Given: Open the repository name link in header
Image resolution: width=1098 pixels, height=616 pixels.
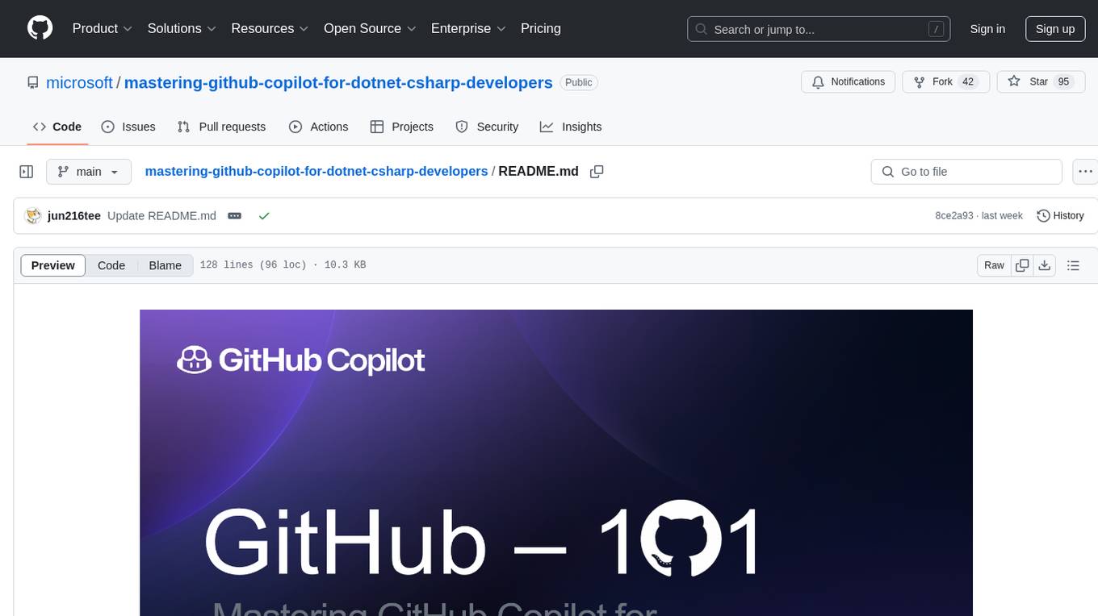Looking at the screenshot, I should [x=338, y=82].
